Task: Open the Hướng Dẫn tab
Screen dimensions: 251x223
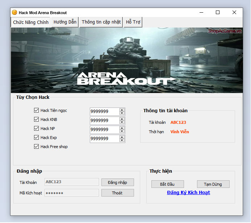Action: [x=65, y=22]
